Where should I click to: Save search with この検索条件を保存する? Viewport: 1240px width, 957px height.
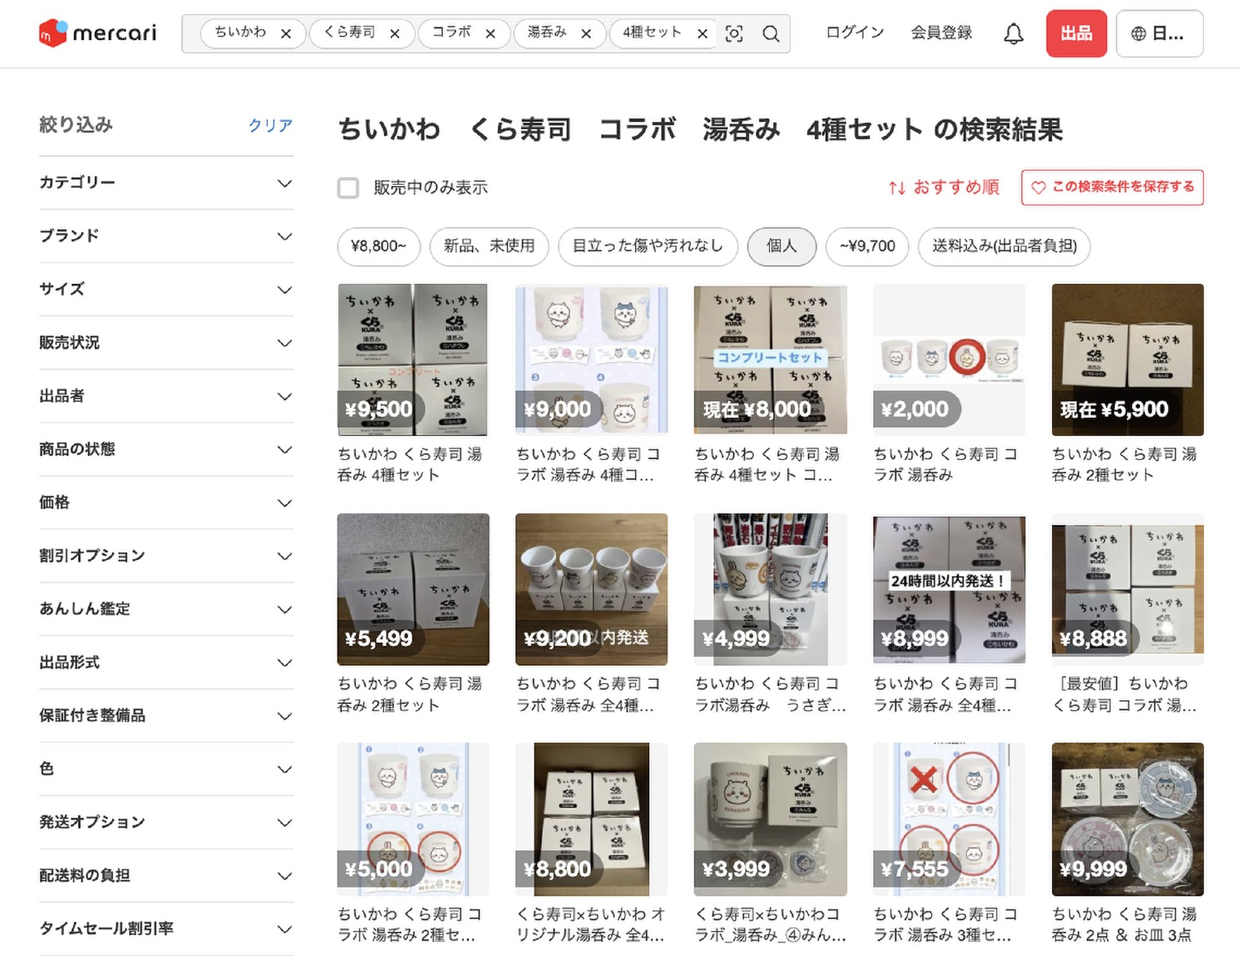pos(1112,187)
